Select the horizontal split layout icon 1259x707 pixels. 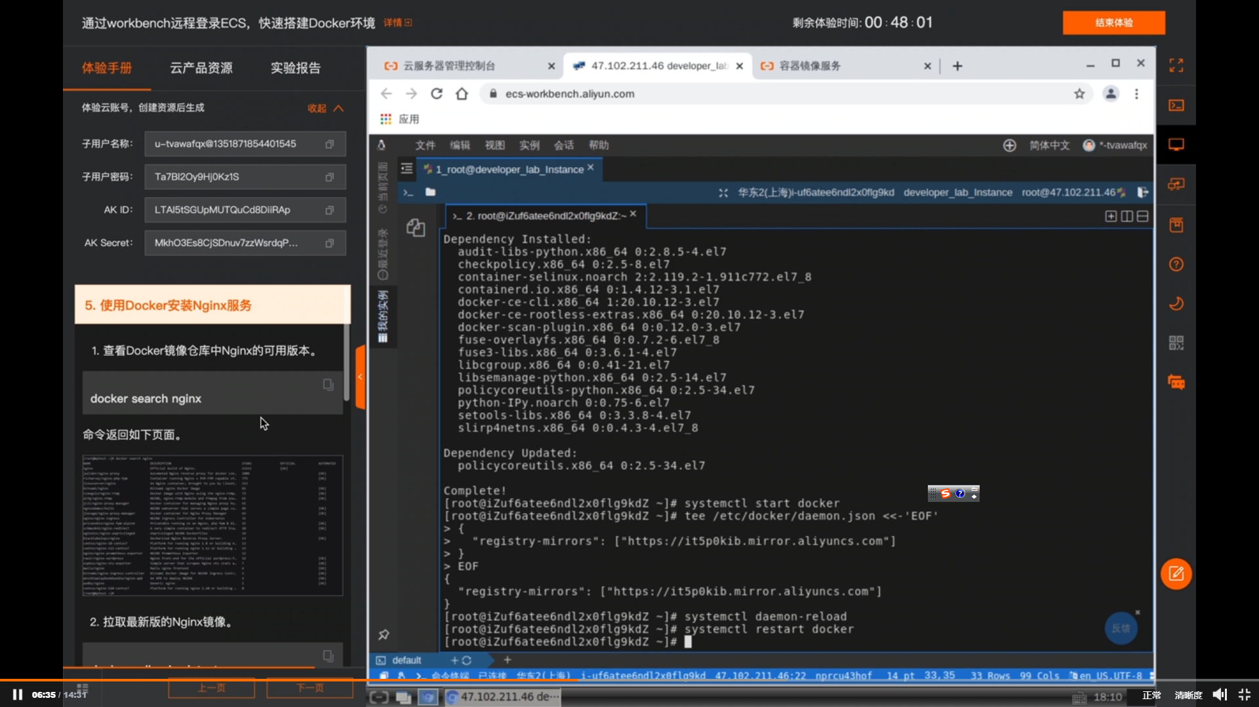(1142, 216)
